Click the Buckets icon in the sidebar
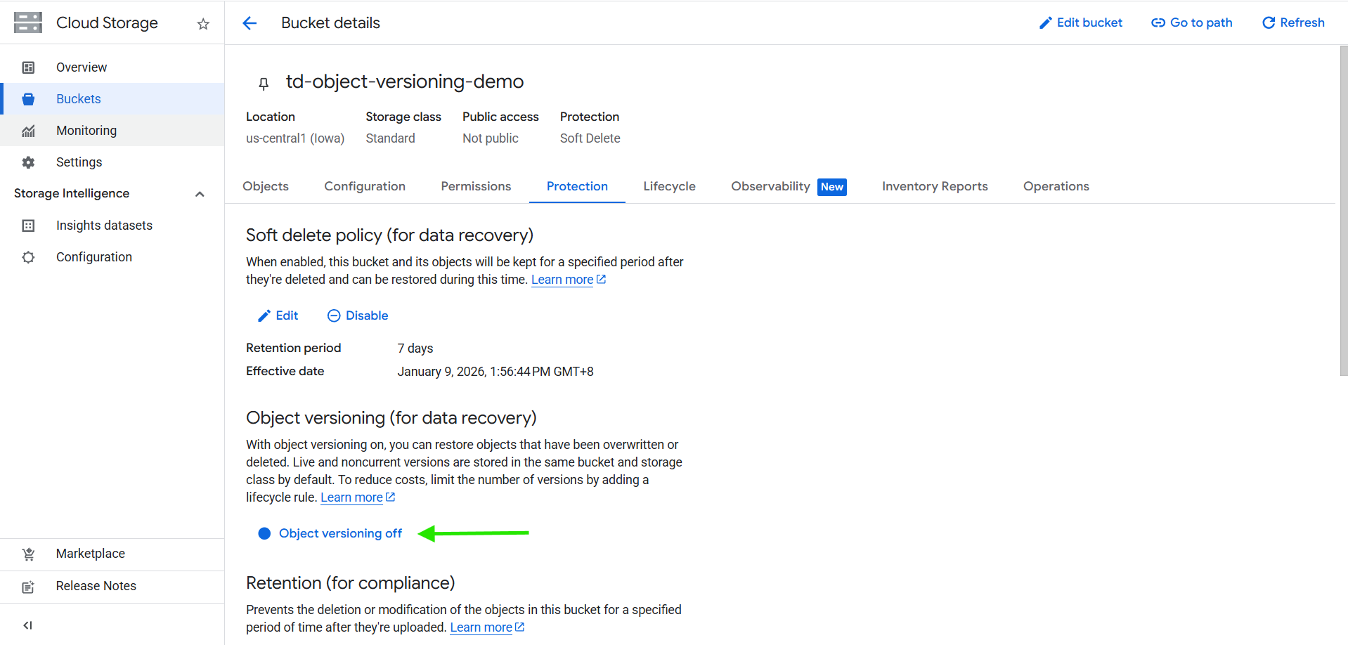This screenshot has width=1348, height=645. [x=28, y=99]
